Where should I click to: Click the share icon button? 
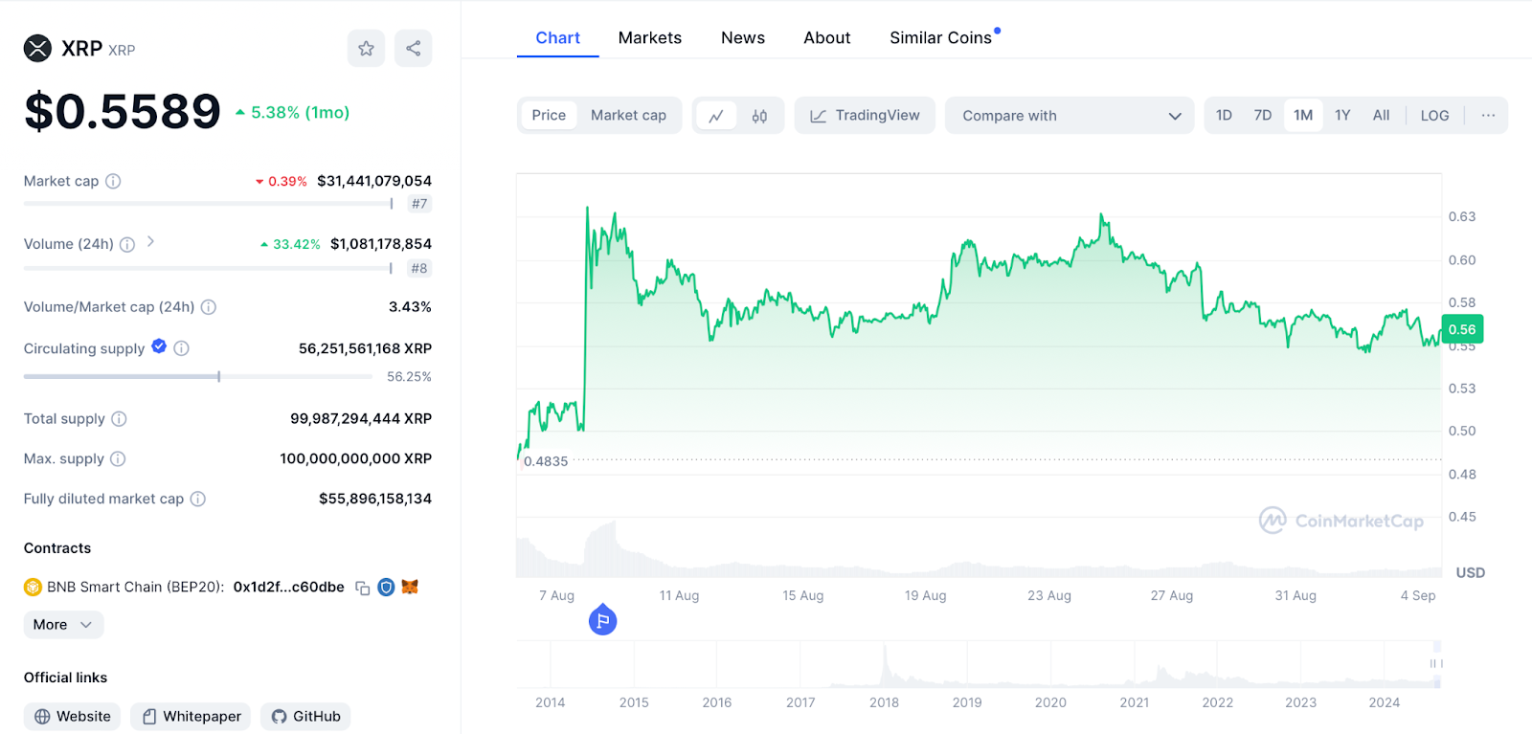tap(413, 48)
